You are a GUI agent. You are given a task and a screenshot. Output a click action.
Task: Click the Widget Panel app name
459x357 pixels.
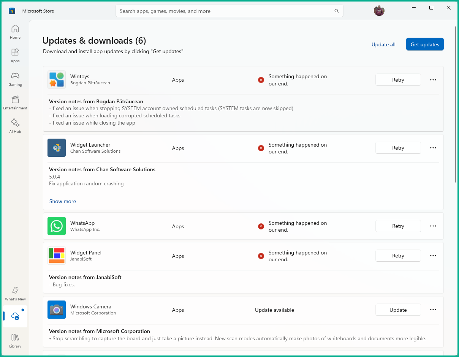(x=86, y=253)
